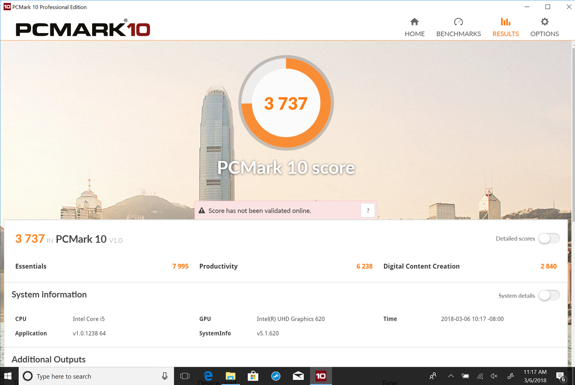
Task: Select the Digital Content Creation label
Action: tap(421, 266)
